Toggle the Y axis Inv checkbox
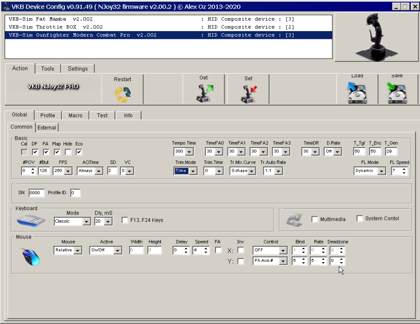The height and width of the screenshot is (324, 420). click(240, 261)
